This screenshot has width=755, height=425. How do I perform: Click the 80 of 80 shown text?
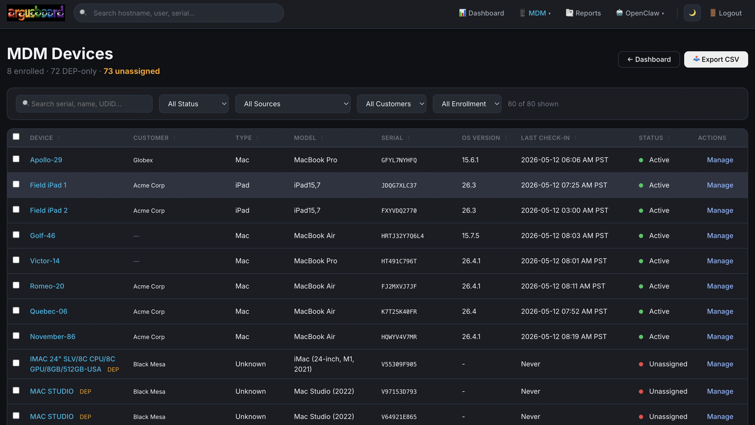click(x=533, y=104)
